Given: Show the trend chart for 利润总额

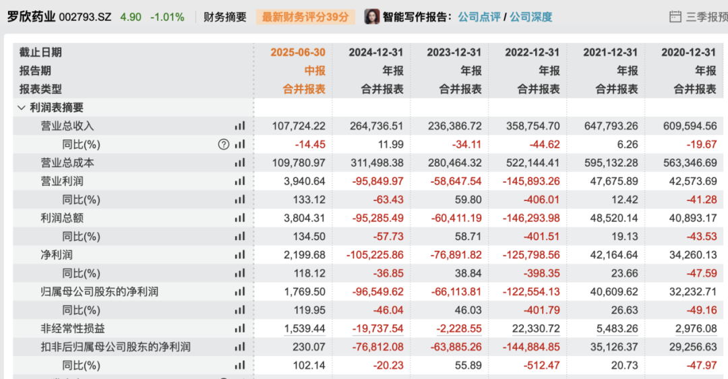Looking at the screenshot, I should [240, 218].
